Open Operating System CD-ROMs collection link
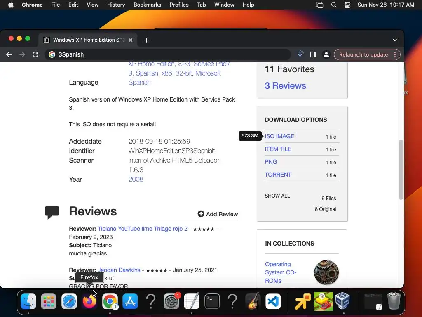The height and width of the screenshot is (317, 422). click(x=281, y=272)
